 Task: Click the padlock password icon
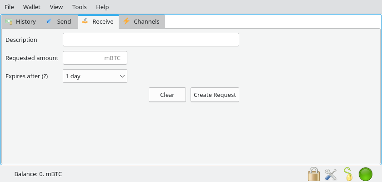(x=313, y=174)
